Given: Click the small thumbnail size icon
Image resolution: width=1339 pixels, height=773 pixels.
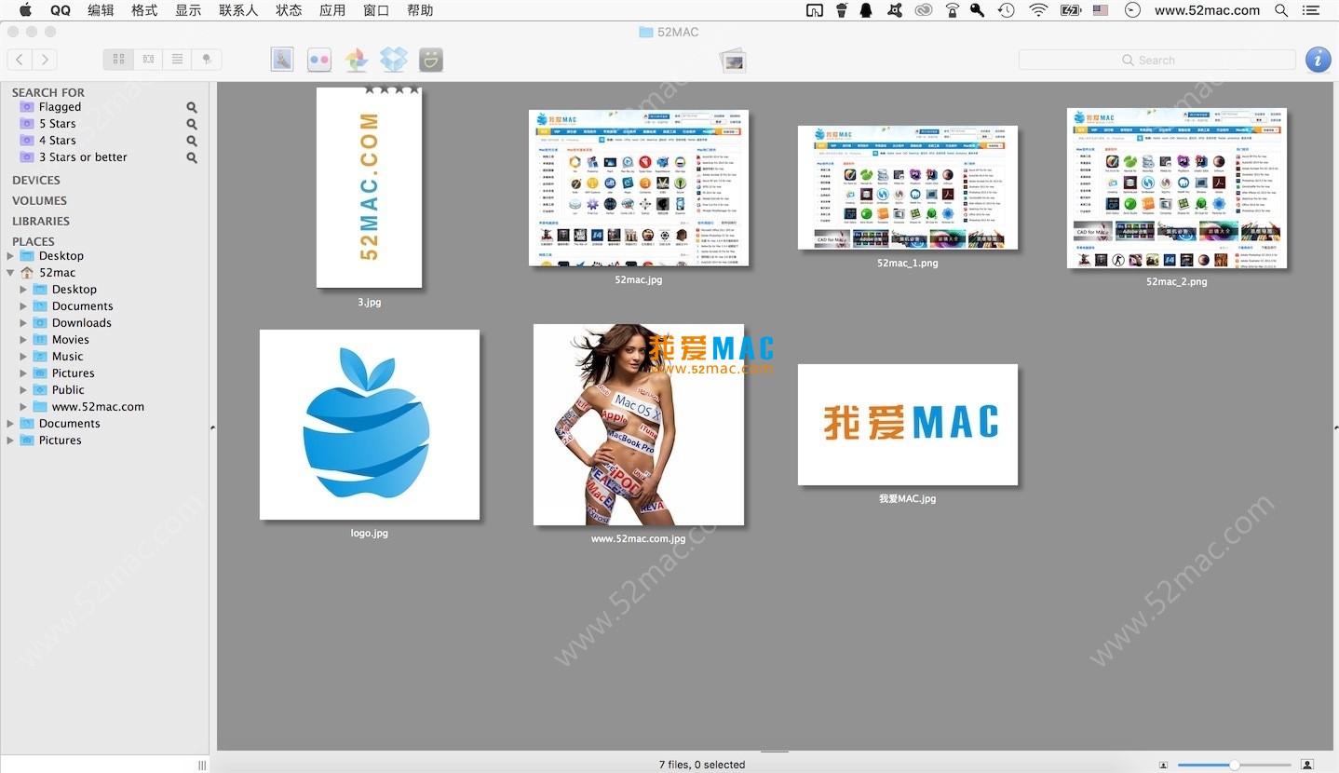Looking at the screenshot, I should [x=1164, y=765].
